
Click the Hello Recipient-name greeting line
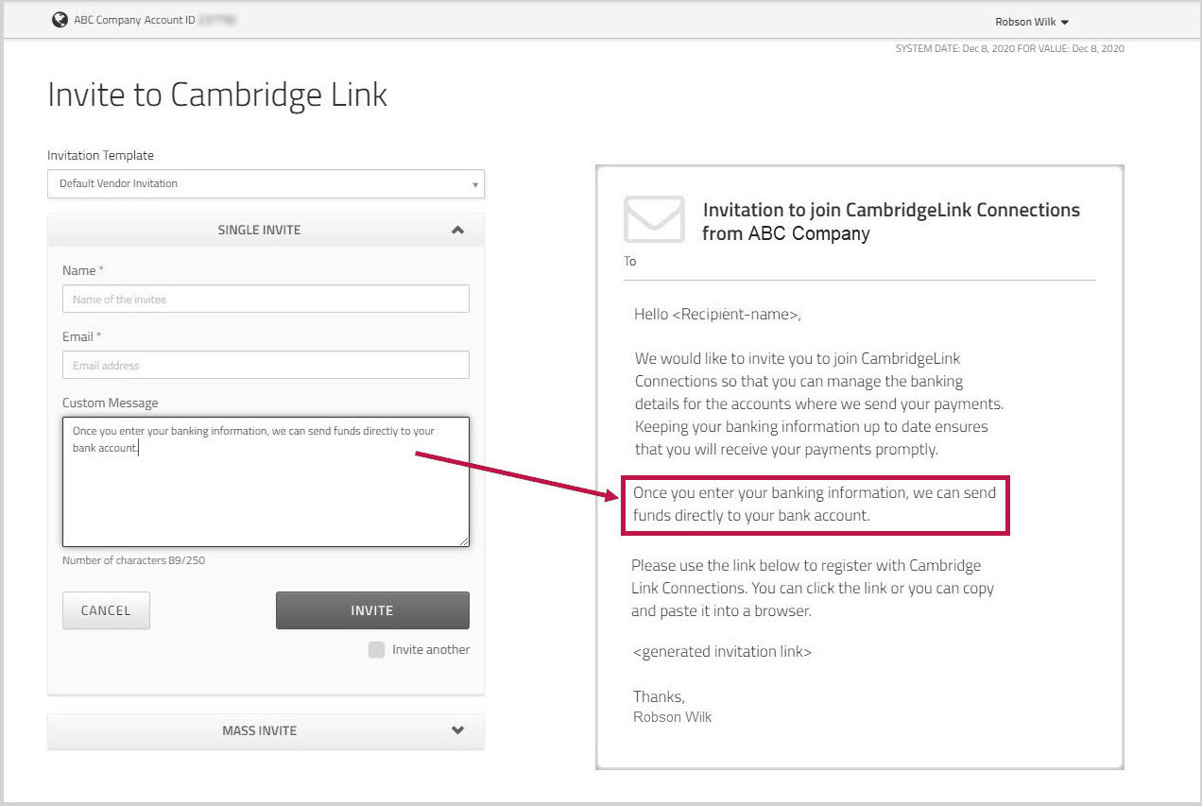point(717,314)
